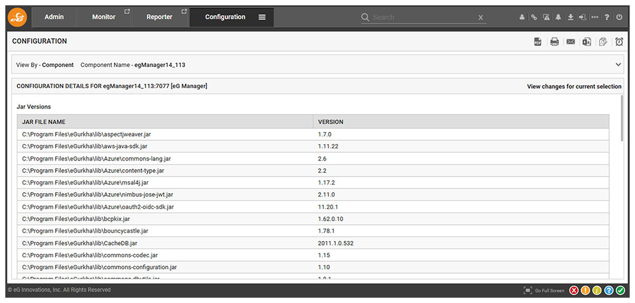Click the eG Innovations logo
This screenshot has height=303, width=635.
(17, 17)
